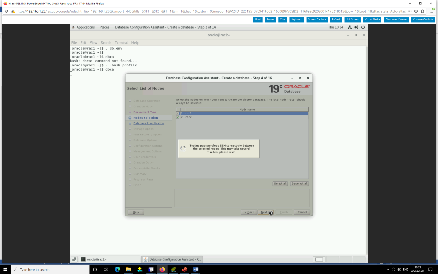Image resolution: width=438 pixels, height=274 pixels.
Task: Open Console Controls
Action: pyautogui.click(x=423, y=19)
